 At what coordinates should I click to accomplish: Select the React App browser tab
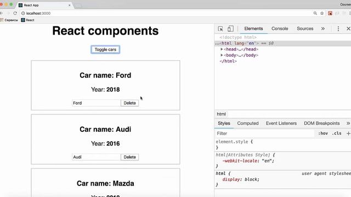[x=44, y=5]
